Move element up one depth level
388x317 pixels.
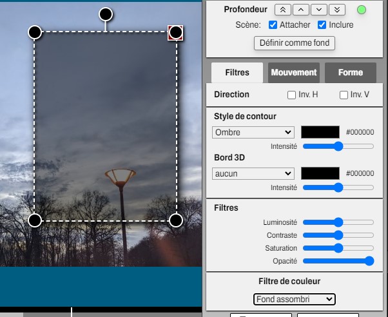[x=300, y=10]
